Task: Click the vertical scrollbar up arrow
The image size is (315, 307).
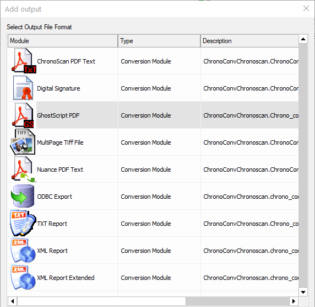Action: (303, 39)
